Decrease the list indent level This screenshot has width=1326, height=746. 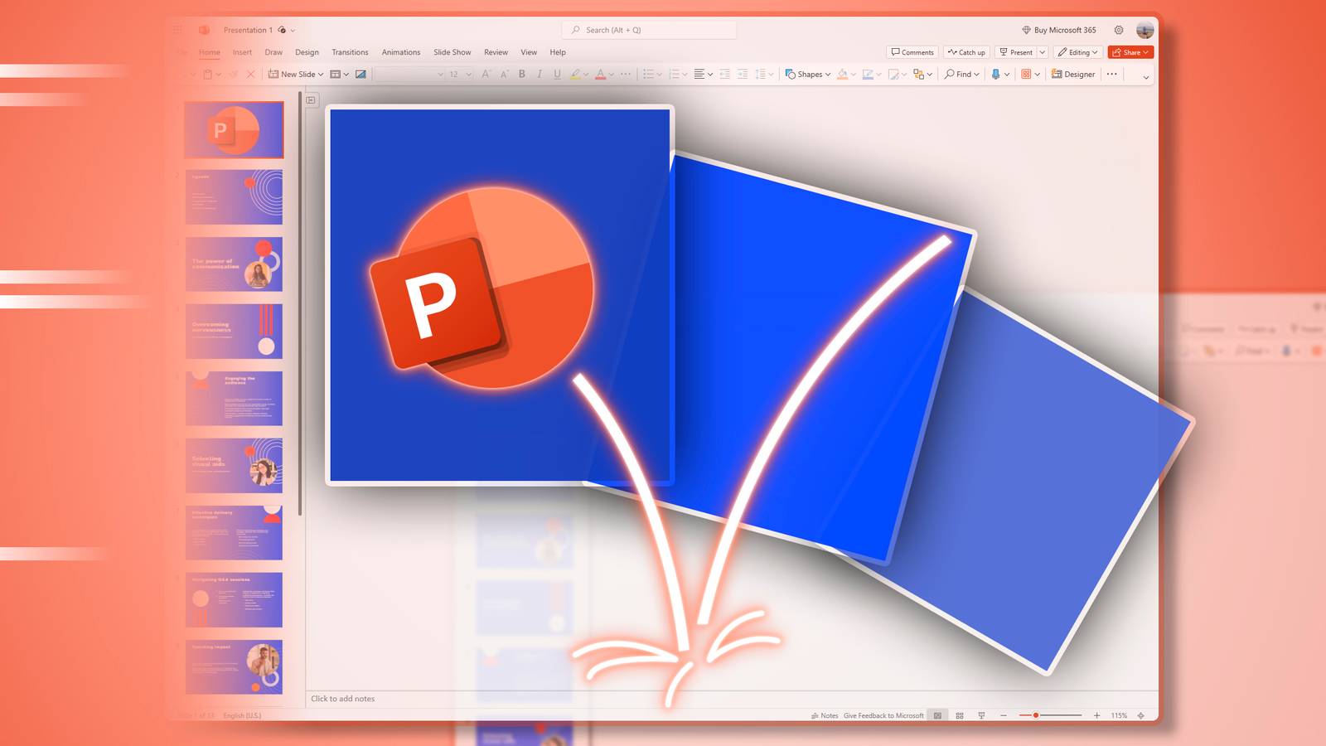coord(724,74)
